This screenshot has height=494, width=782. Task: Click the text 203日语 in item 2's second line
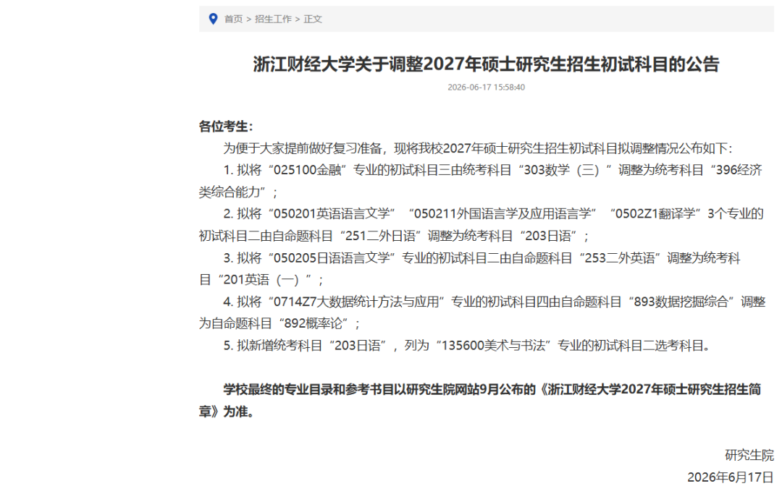pos(547,236)
